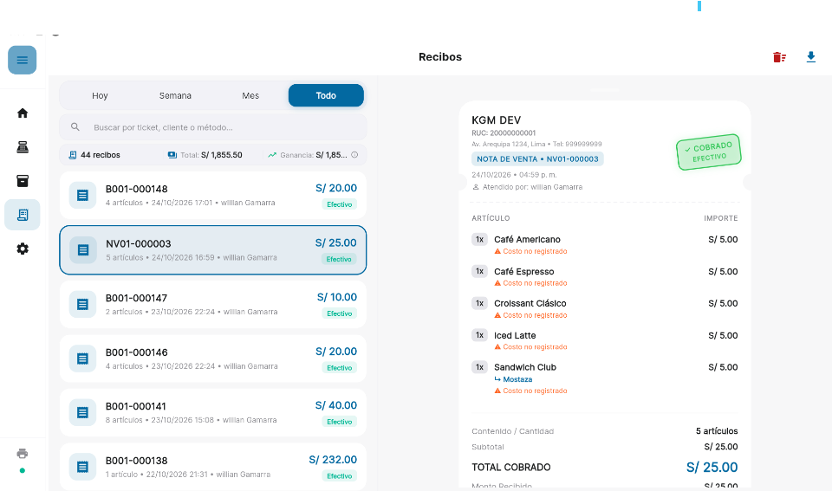Click the warning icon under Café Americano
Viewport: 832px width, 491px height.
(497, 251)
